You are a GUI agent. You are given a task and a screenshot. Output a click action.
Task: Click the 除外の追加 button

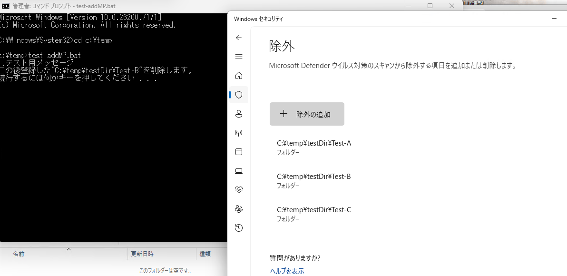click(307, 114)
